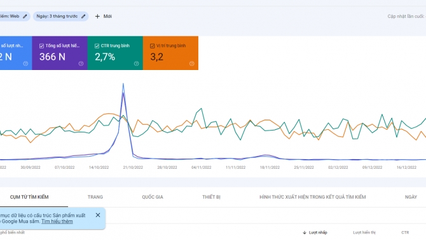This screenshot has height=240, width=426.
Task: Follow the 'Tìm hiểu thêm' link
Action: (57, 222)
